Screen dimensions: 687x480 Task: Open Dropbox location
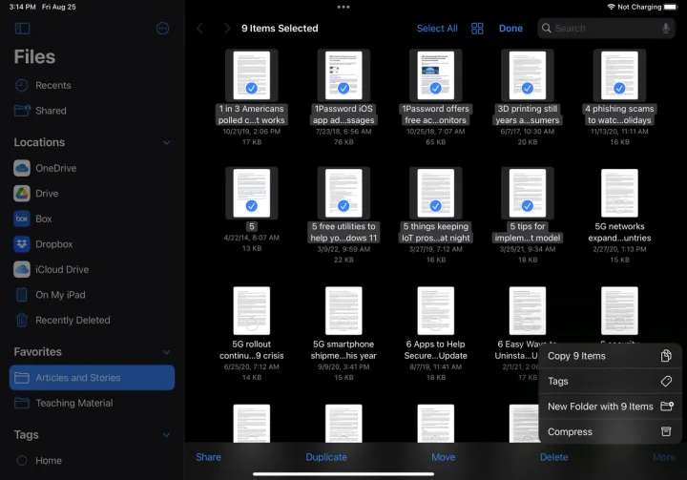point(54,244)
